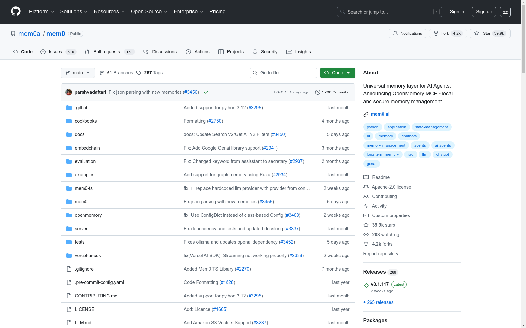Open the Pull requests tab

109,52
